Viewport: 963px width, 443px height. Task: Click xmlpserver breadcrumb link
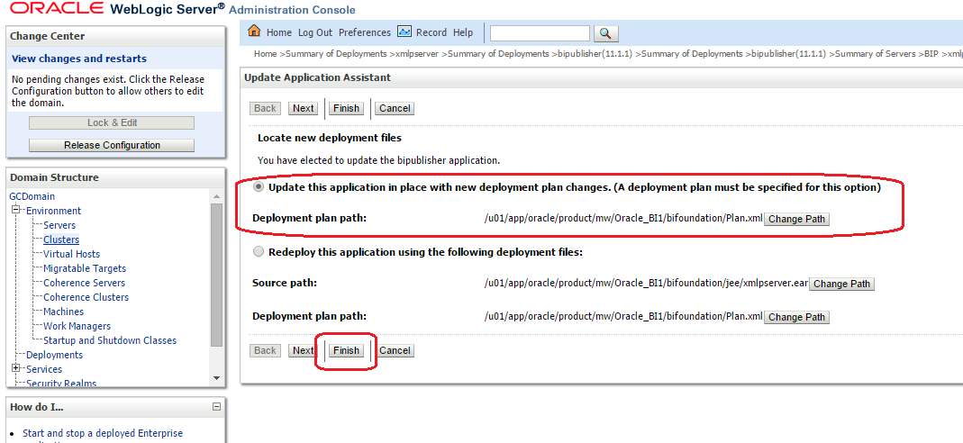[417, 53]
